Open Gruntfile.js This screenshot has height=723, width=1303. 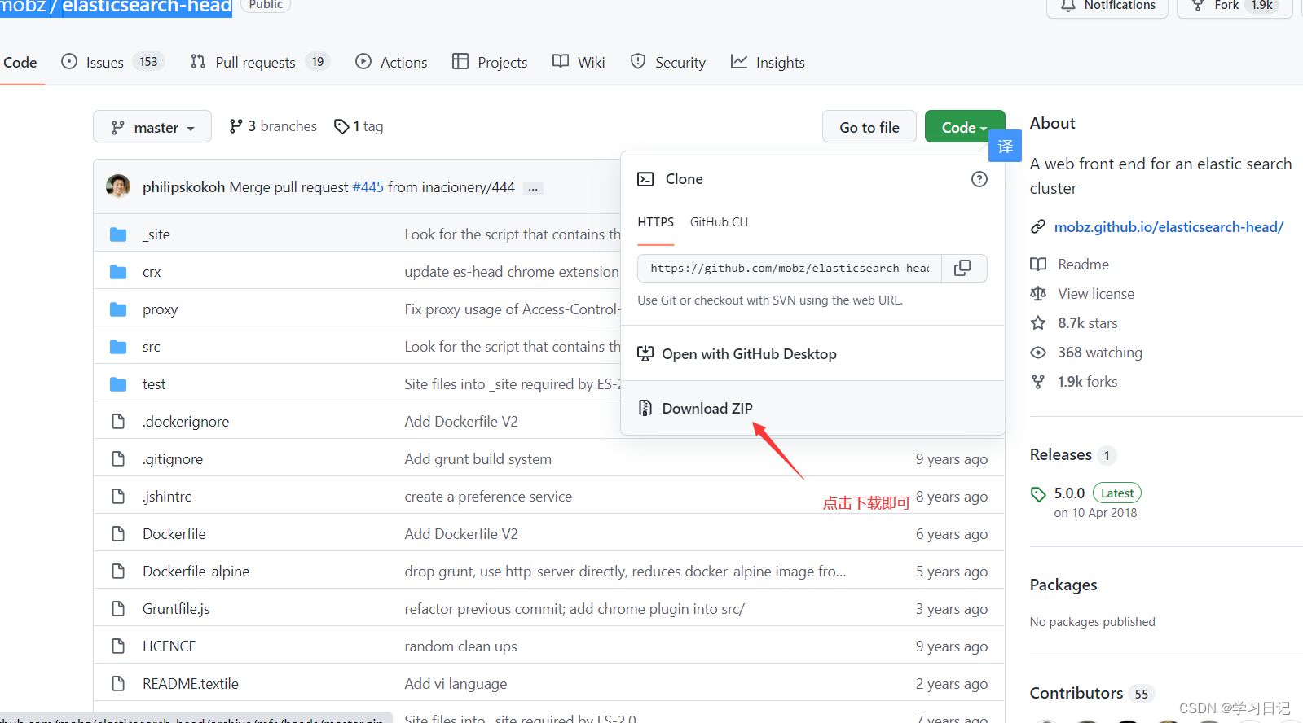tap(176, 609)
